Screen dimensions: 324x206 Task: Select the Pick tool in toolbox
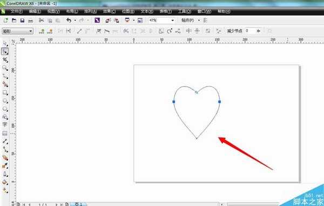tap(5, 43)
